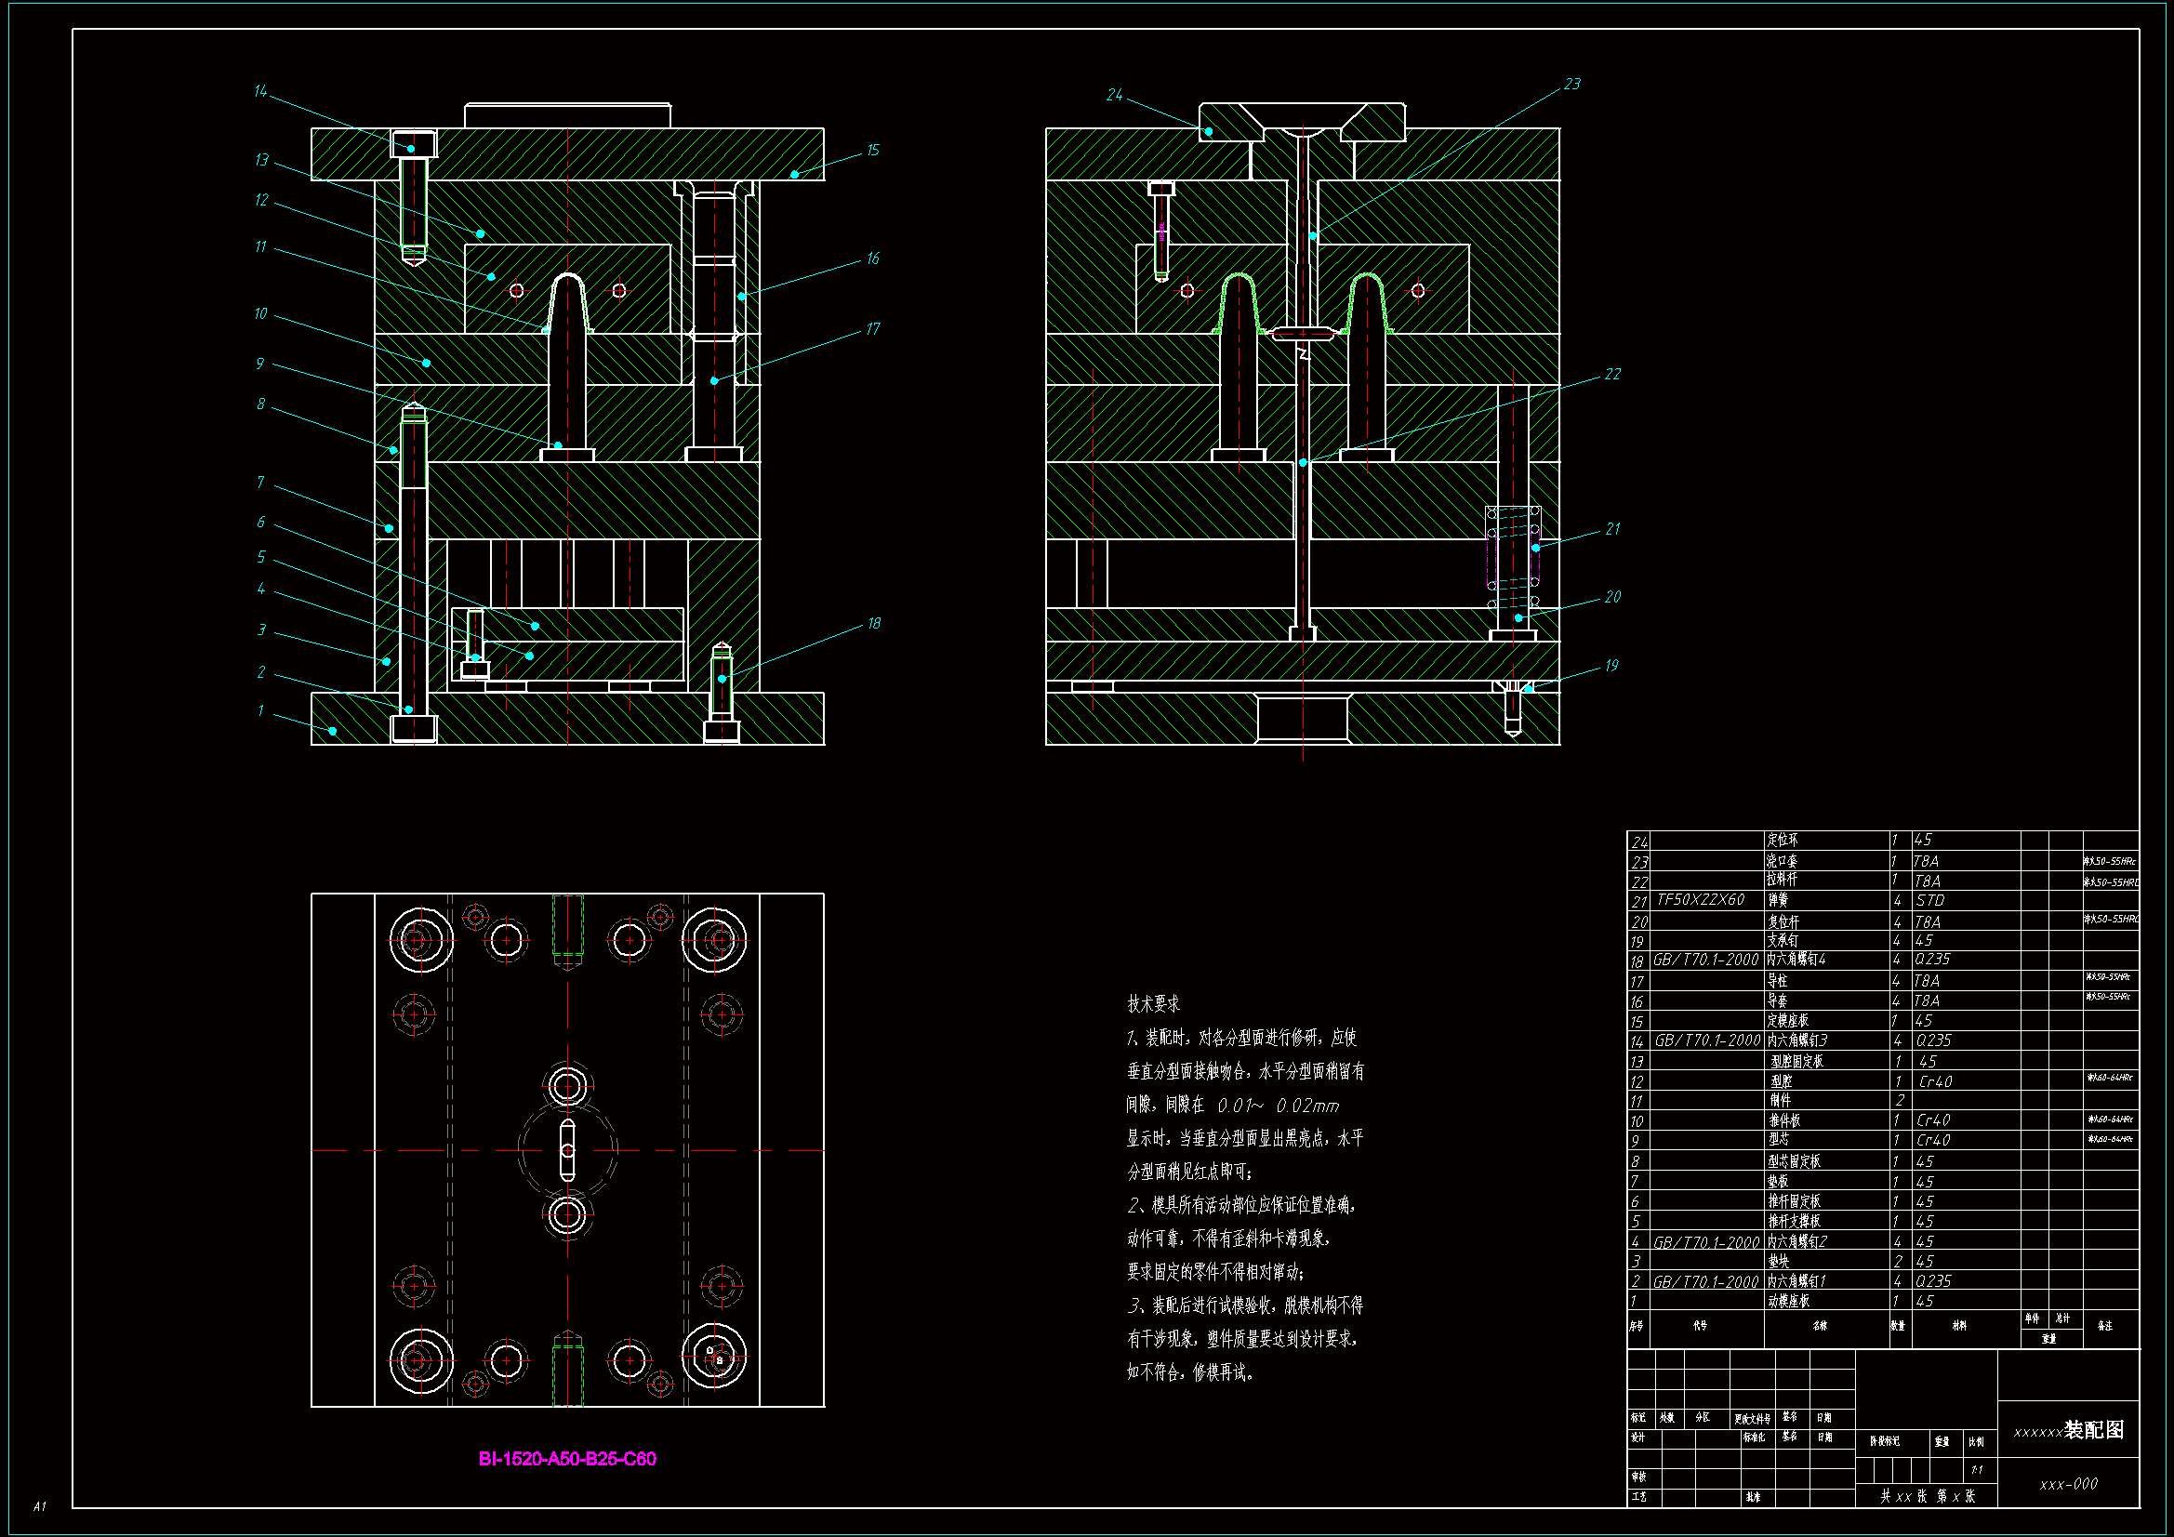Click the STD material cell for spring
Viewport: 2174px width, 1537px height.
(x=1929, y=901)
